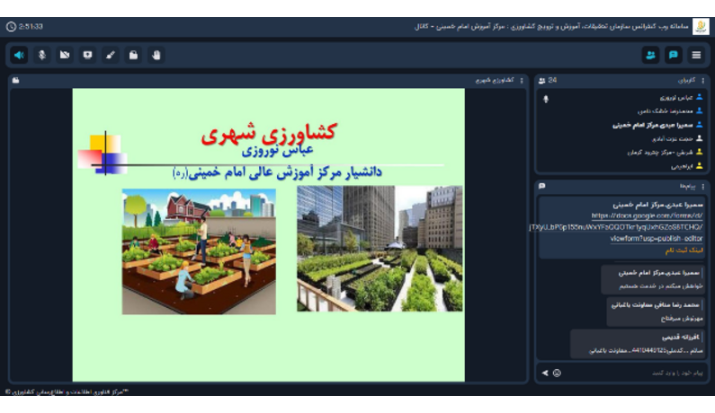
Task: Click the users count 24
Action: coord(552,80)
